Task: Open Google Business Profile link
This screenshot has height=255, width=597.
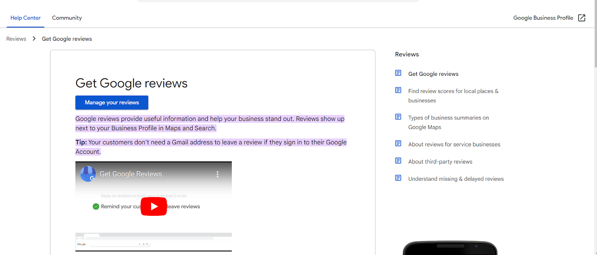Action: 543,18
